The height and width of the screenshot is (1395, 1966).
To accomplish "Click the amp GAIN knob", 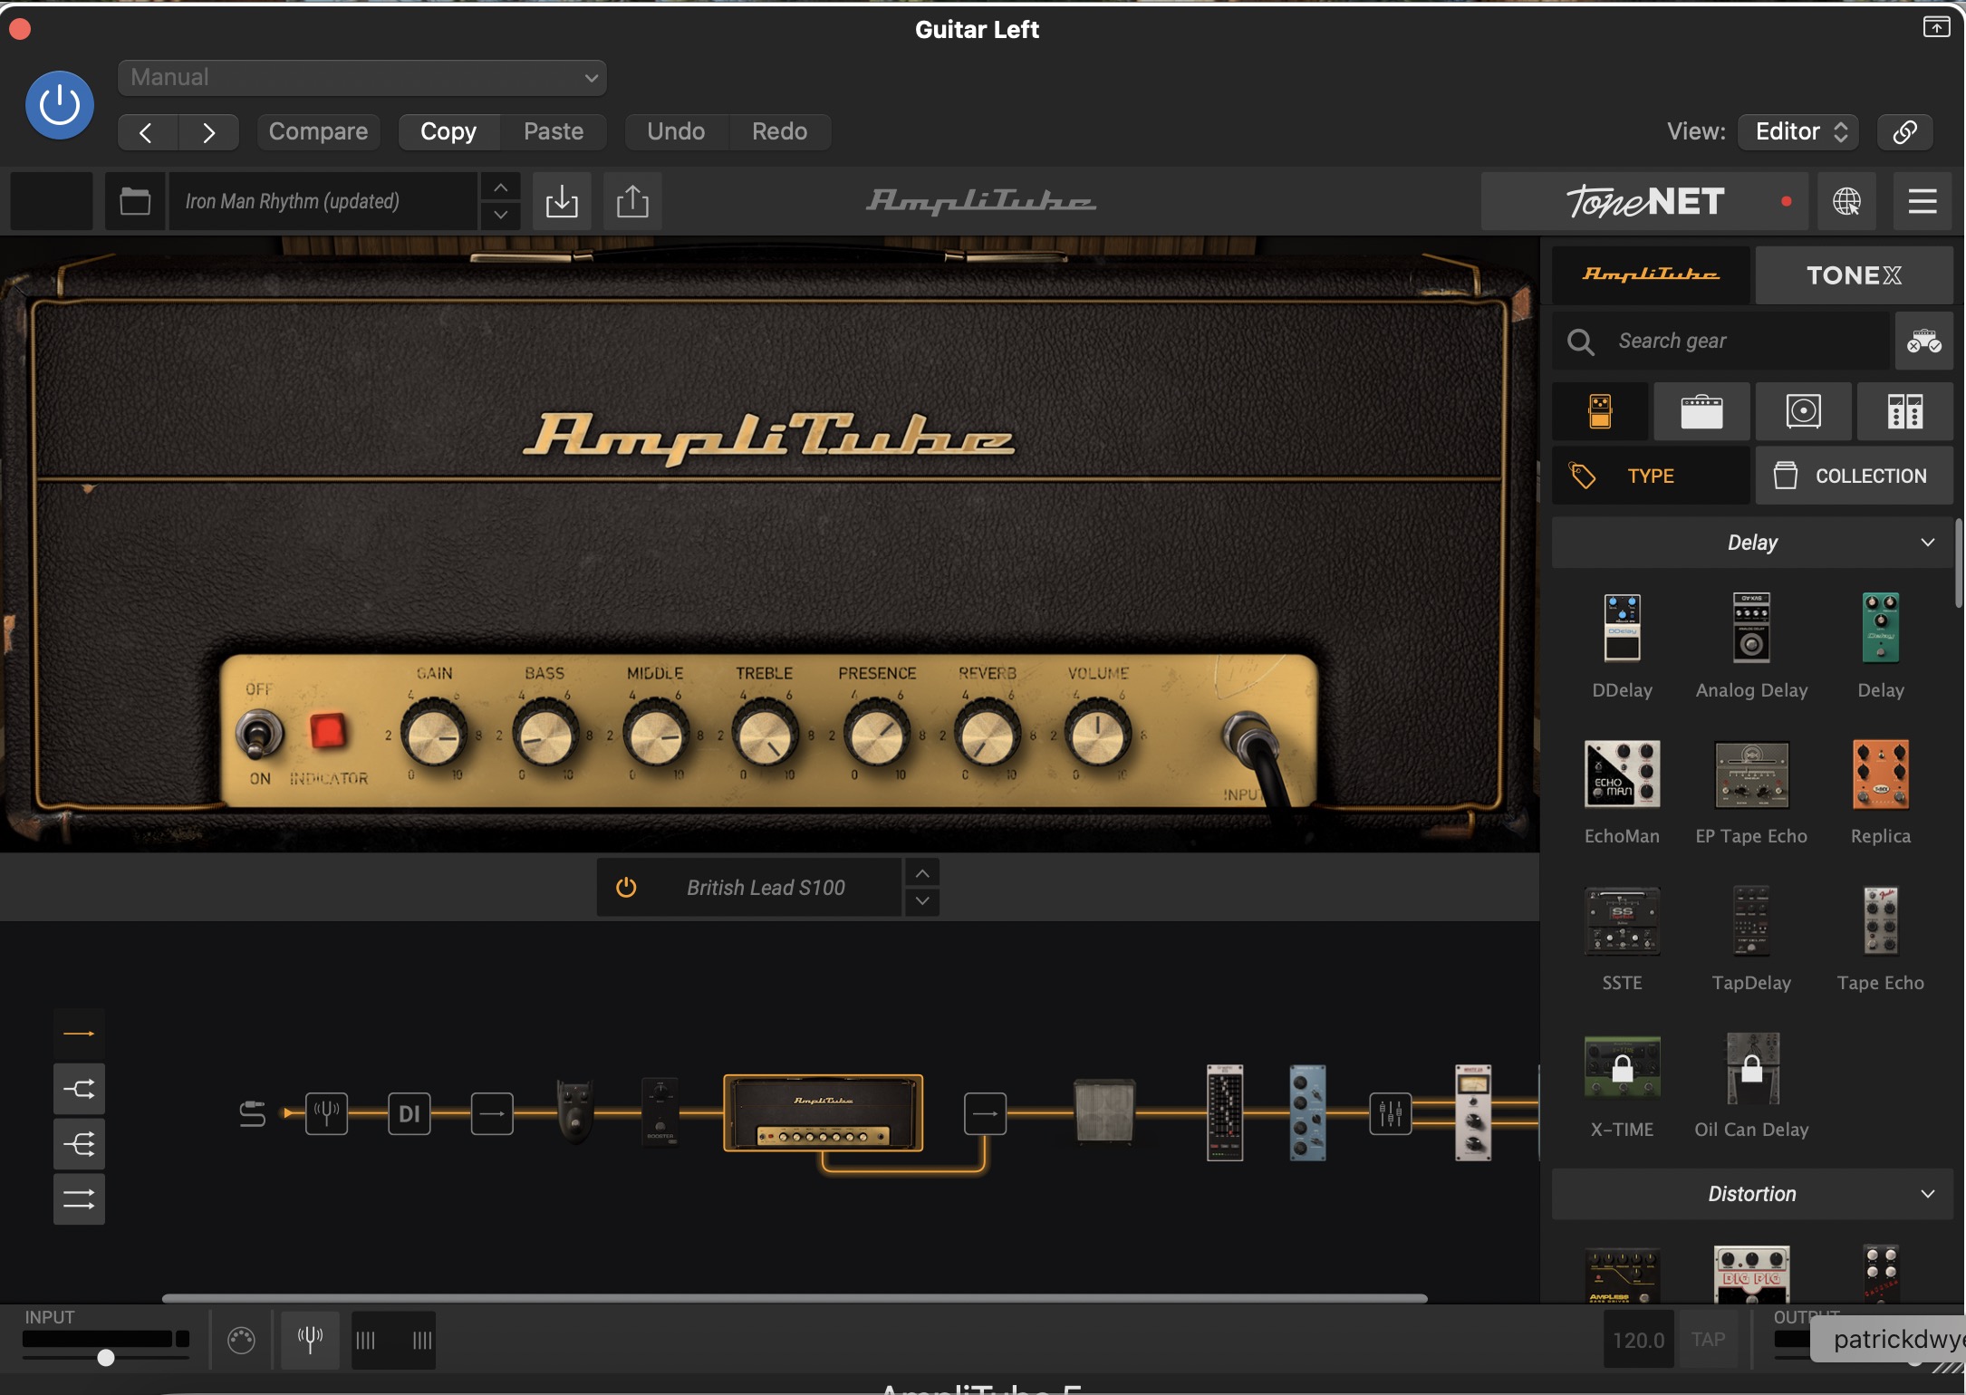I will tap(434, 735).
